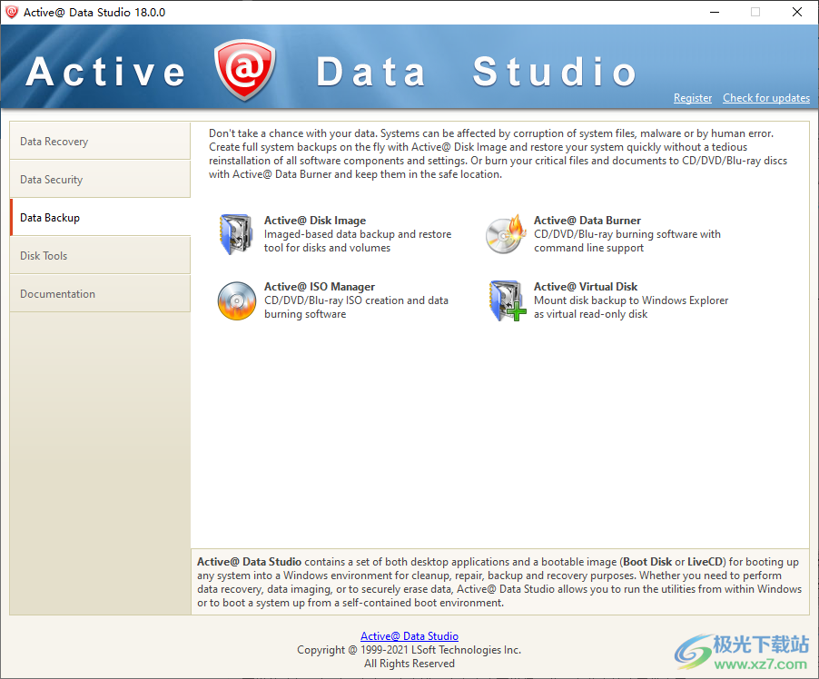Follow the Active@ Data Studio footer link
This screenshot has width=819, height=679.
pyautogui.click(x=409, y=635)
